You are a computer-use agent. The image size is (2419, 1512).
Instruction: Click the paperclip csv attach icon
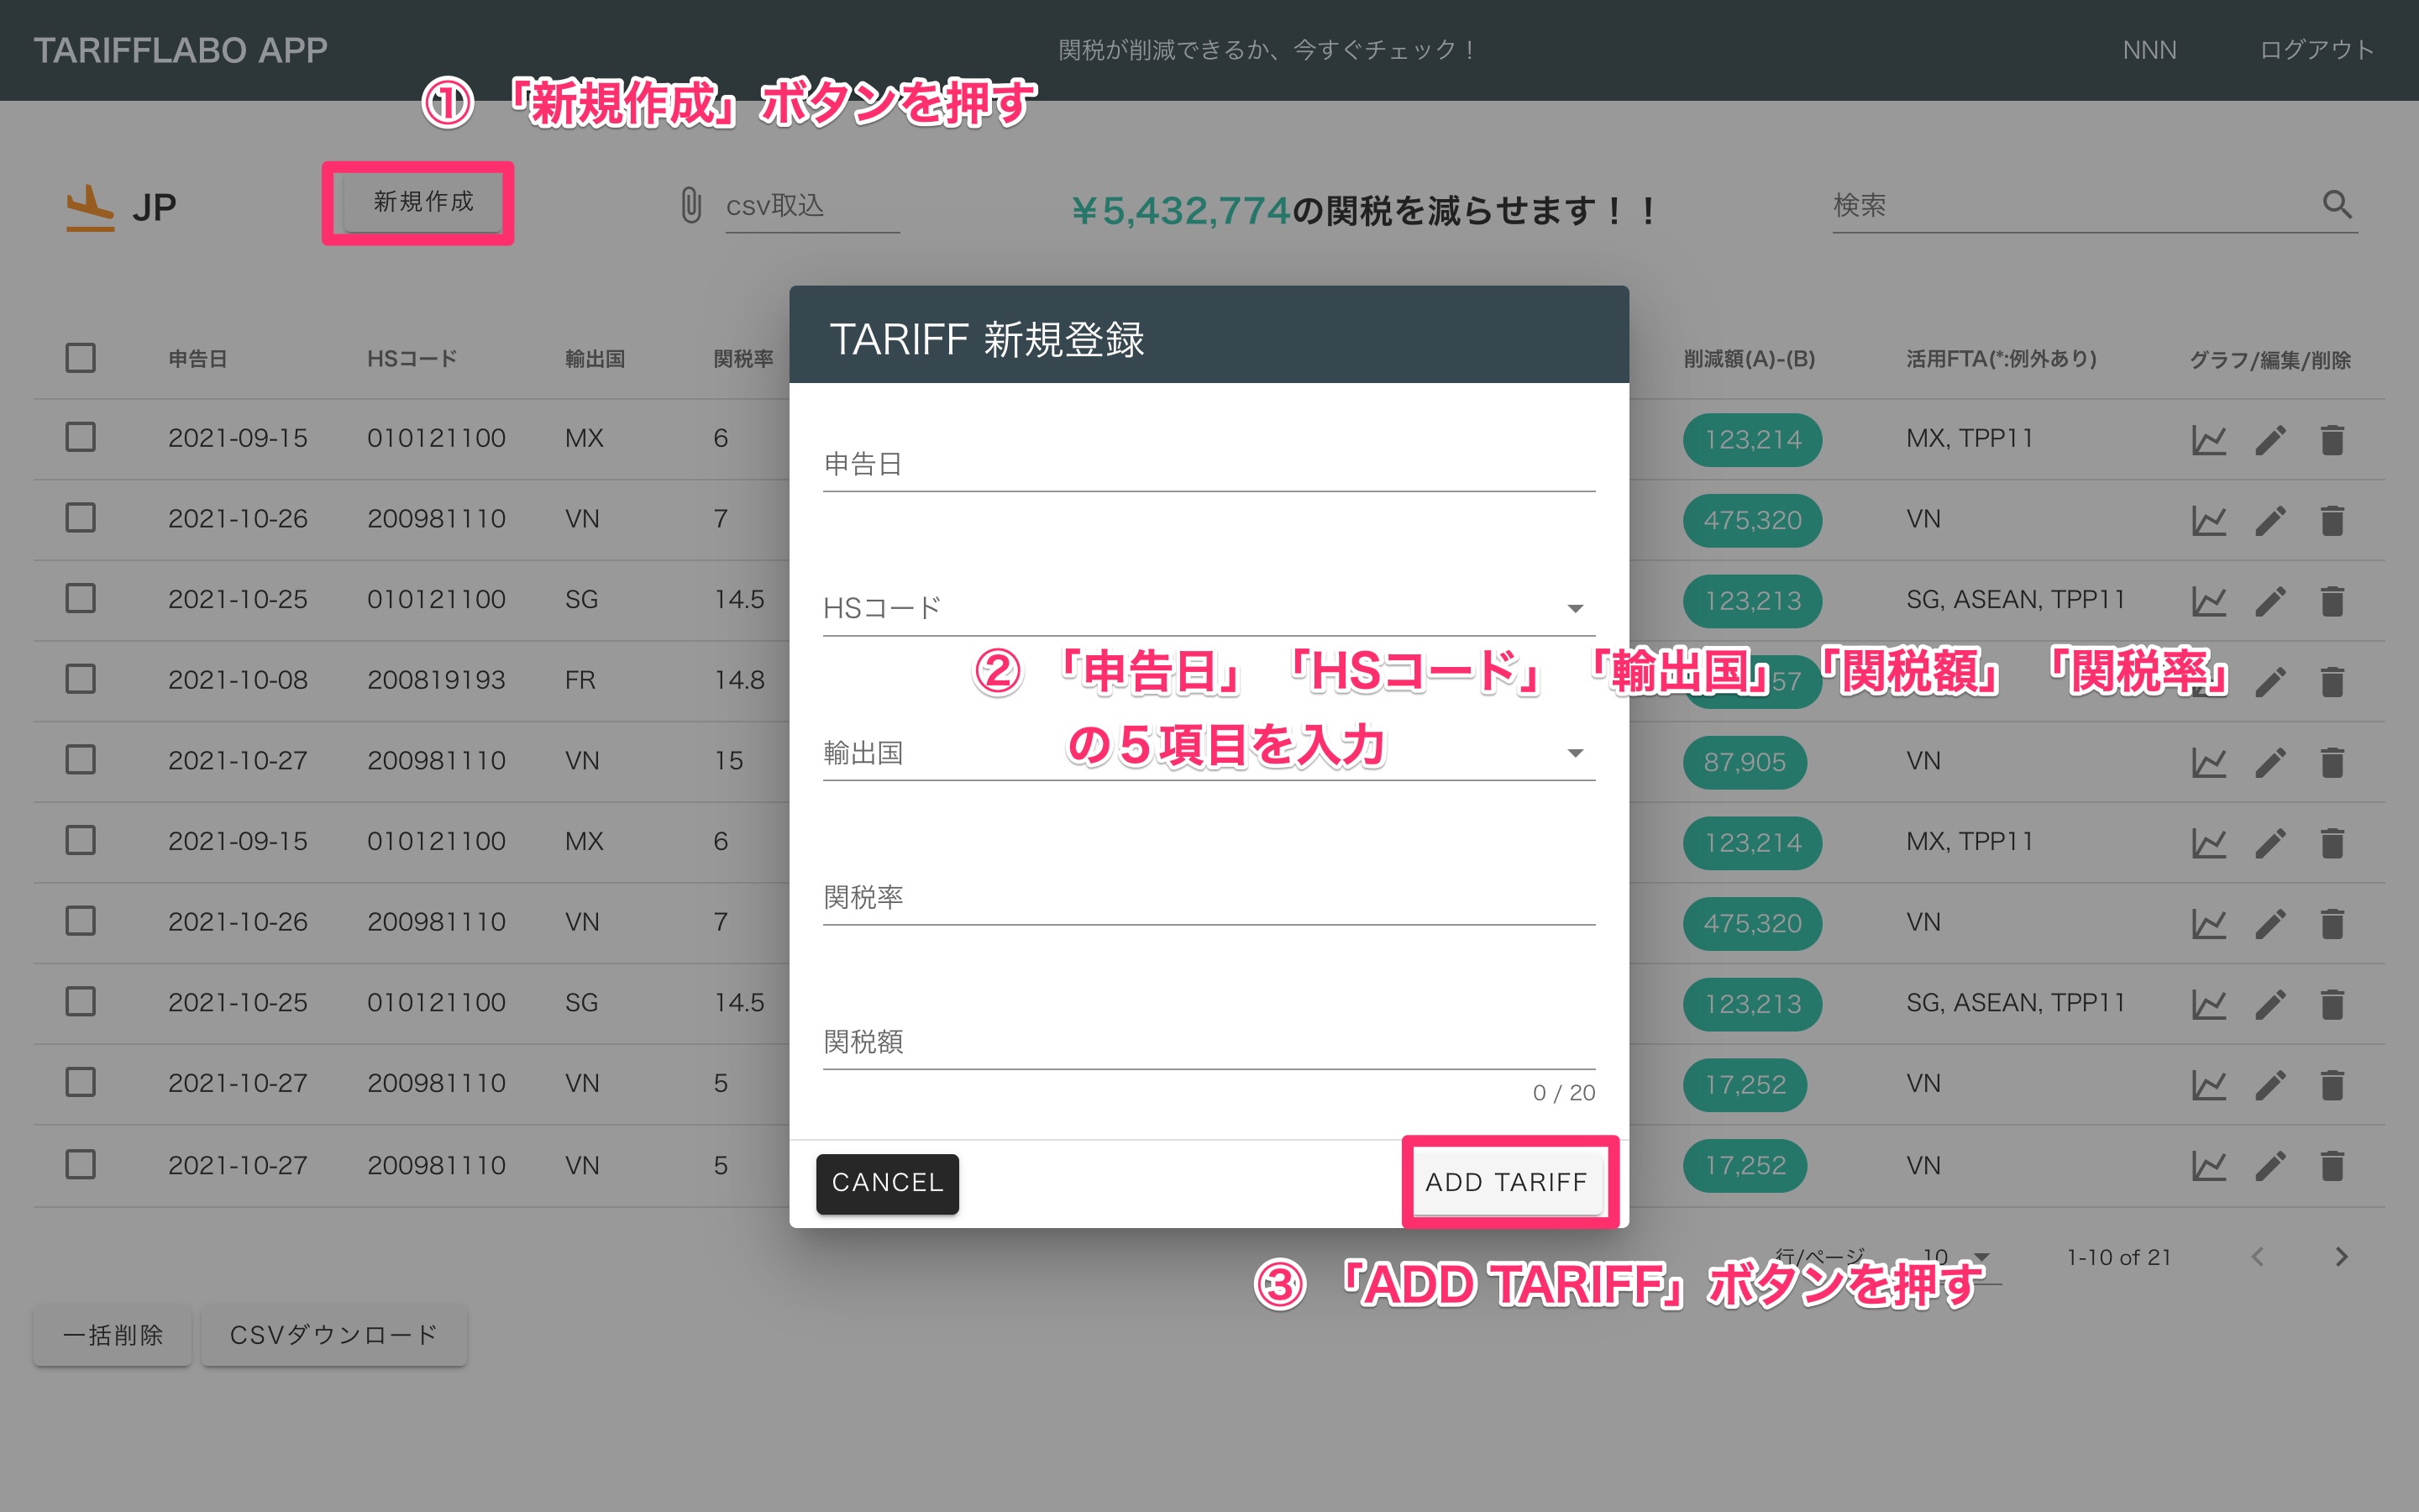(690, 205)
